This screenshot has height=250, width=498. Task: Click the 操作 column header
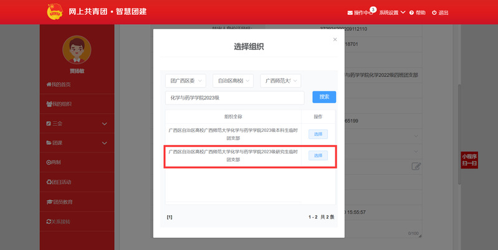[318, 116]
